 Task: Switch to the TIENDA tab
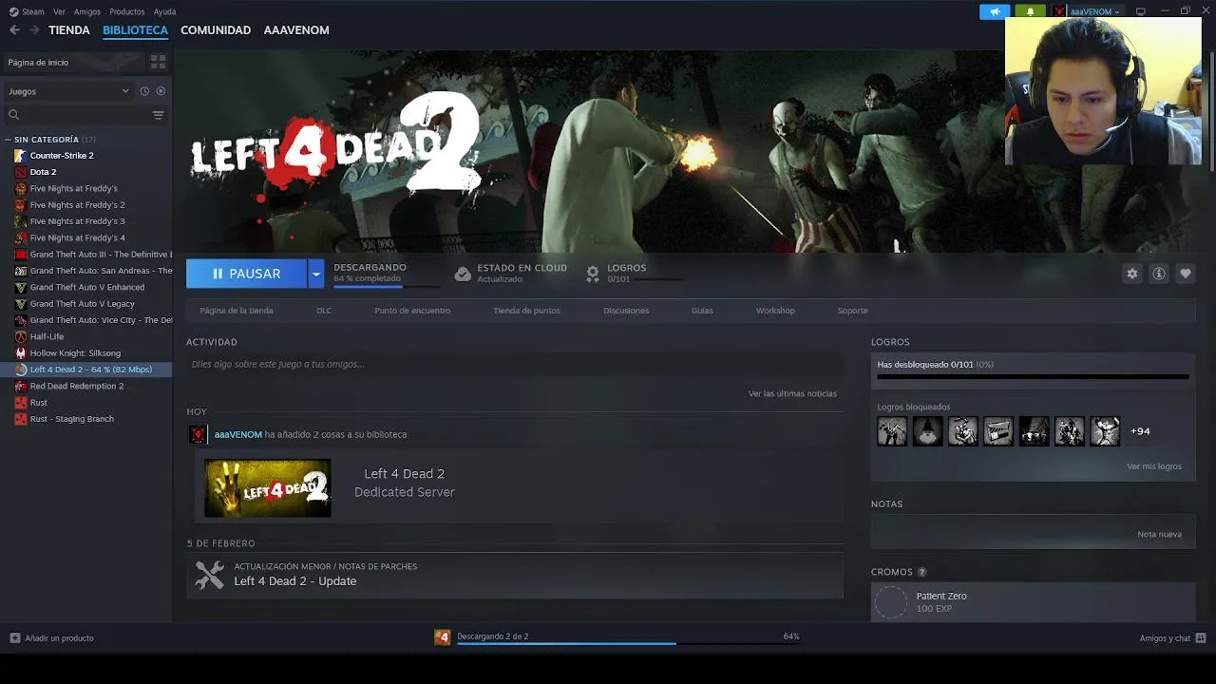69,30
